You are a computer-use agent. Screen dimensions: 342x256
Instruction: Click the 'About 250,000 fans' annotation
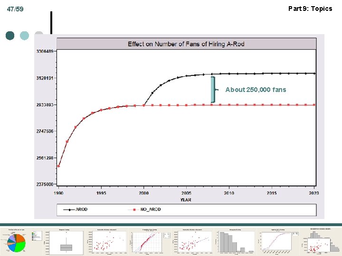256,90
